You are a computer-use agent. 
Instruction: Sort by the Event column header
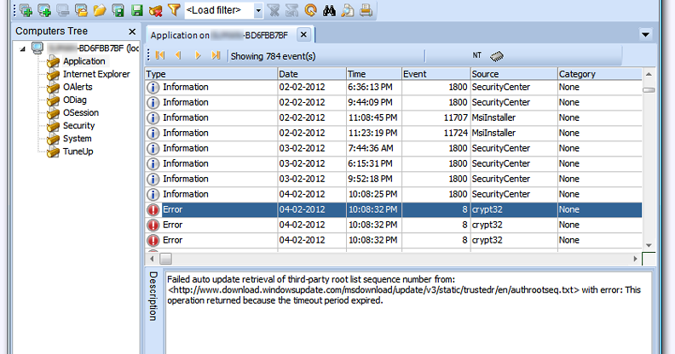(436, 74)
